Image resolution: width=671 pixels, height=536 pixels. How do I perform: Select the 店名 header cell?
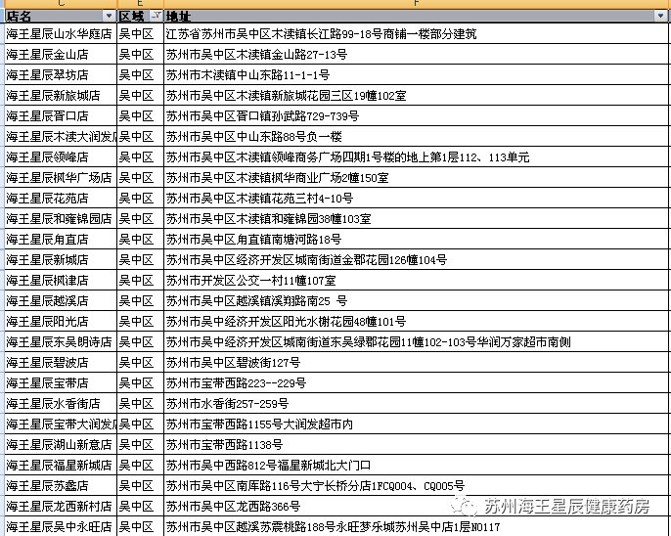(x=61, y=17)
